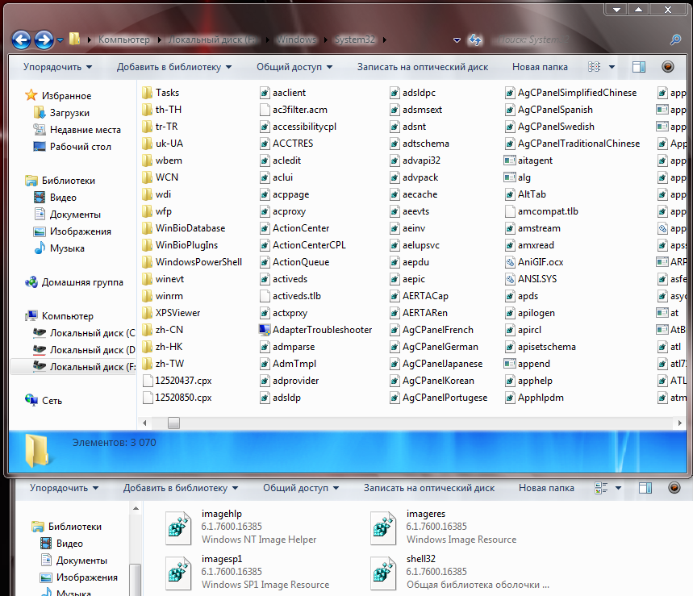693x596 pixels.
Task: Open Упорядочить menu in the background window
Action: point(64,488)
